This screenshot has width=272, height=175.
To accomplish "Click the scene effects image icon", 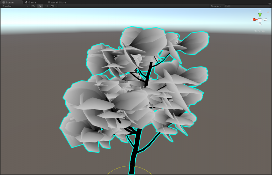I will [x=52, y=6].
